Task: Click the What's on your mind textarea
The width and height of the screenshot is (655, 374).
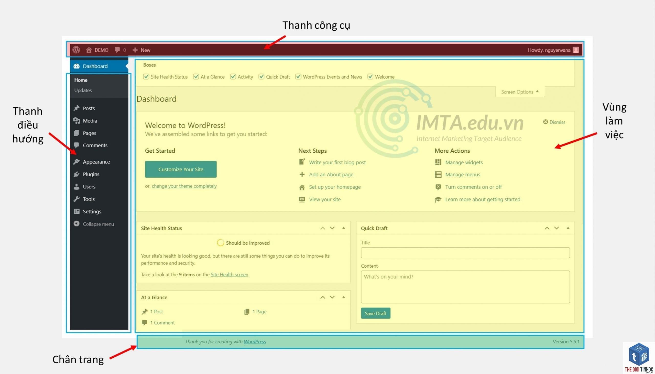Action: point(466,287)
